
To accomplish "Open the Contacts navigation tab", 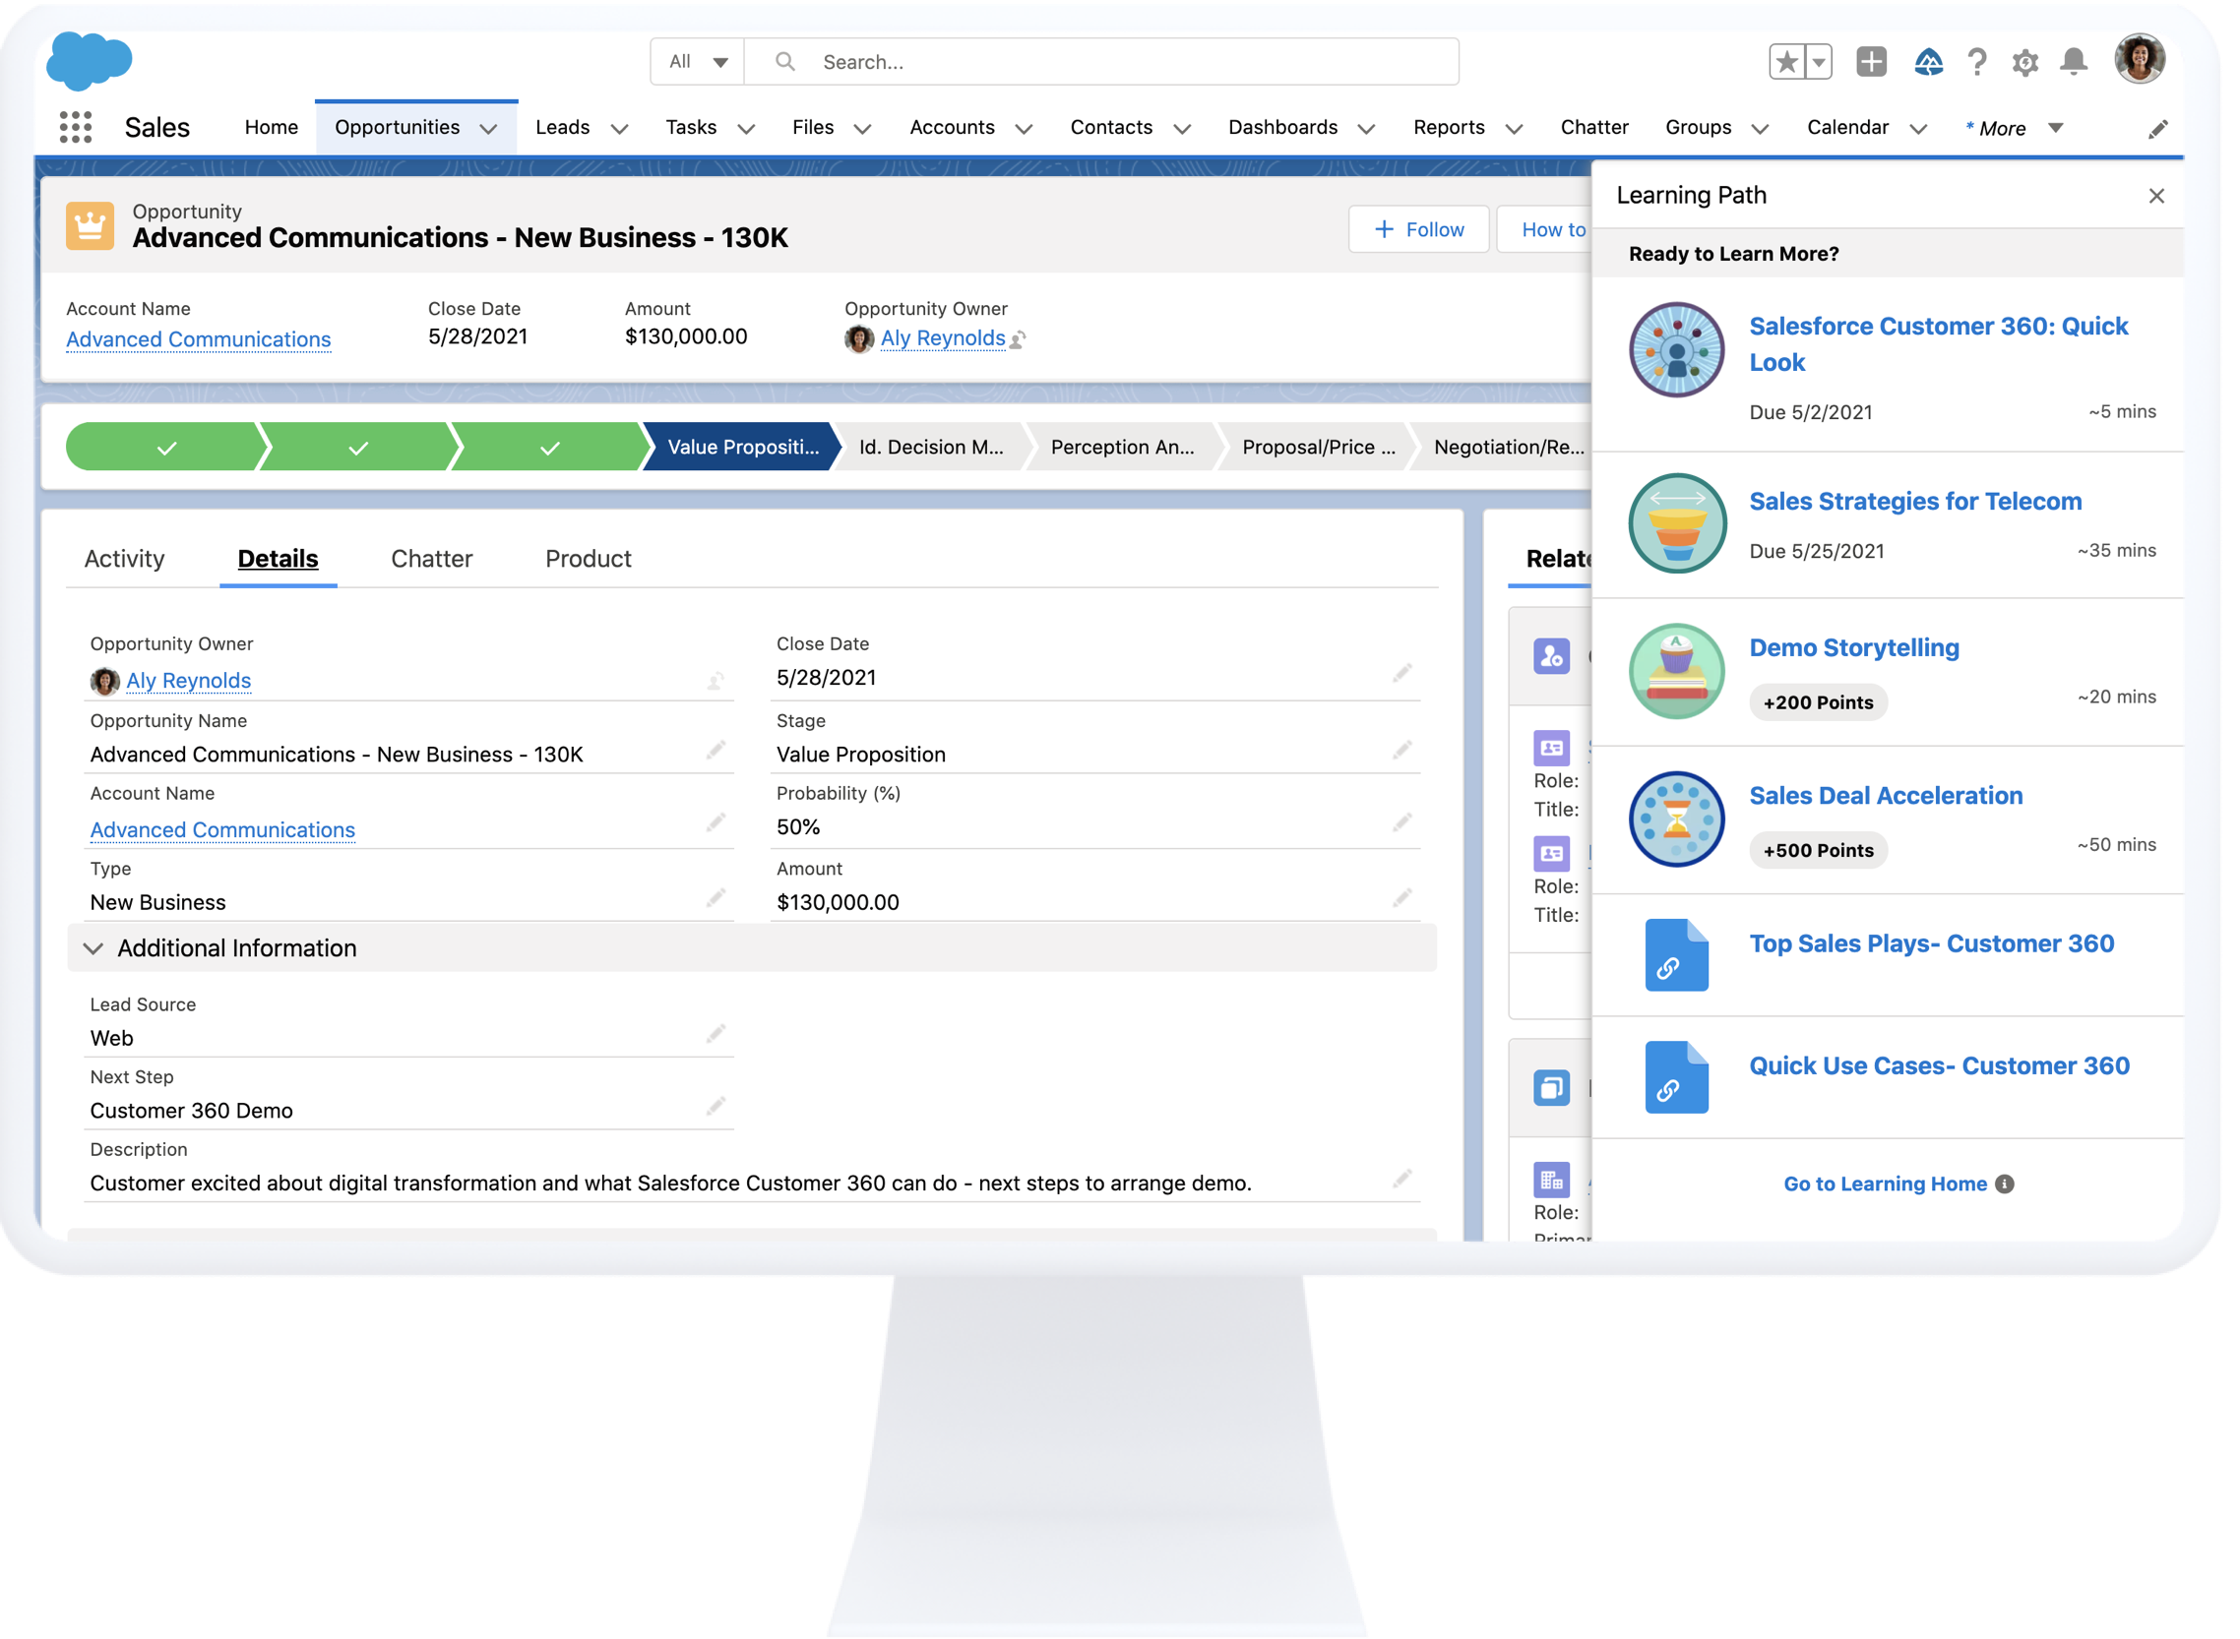I will click(x=1110, y=127).
